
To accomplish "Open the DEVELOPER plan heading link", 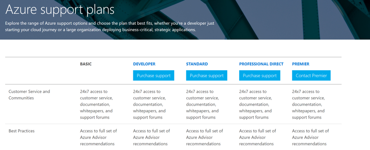I will point(144,64).
